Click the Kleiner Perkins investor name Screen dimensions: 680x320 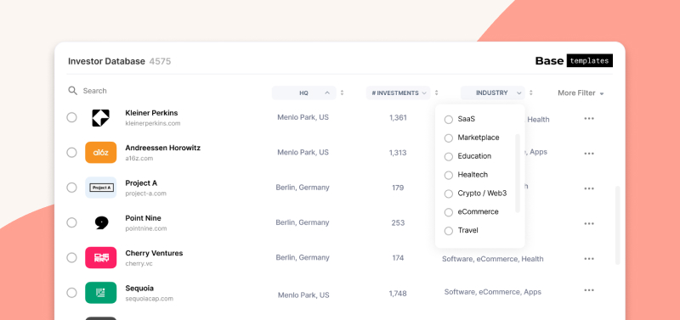pos(151,113)
